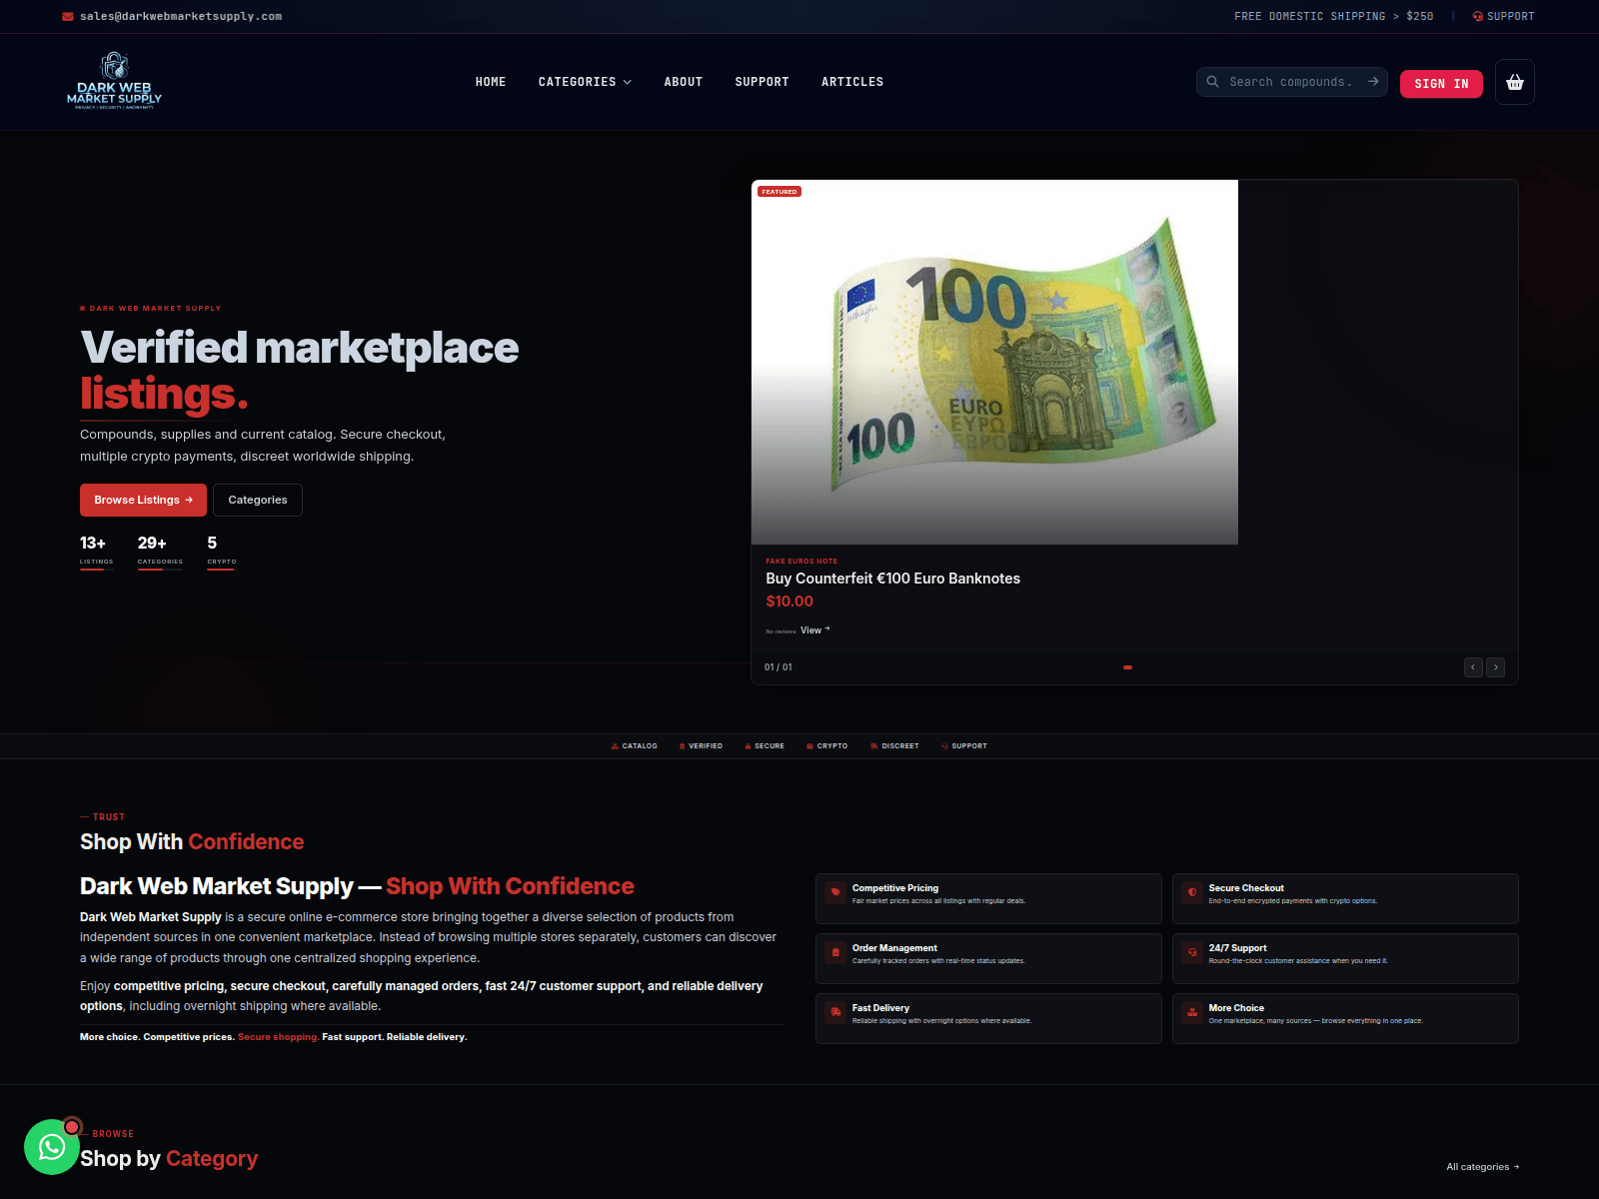
Task: Focus the Search compounds input field
Action: 1291,82
